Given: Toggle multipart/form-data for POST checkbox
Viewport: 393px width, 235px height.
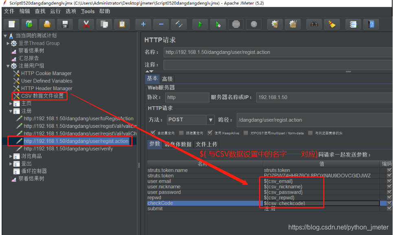Looking at the screenshot, I should tap(246, 133).
